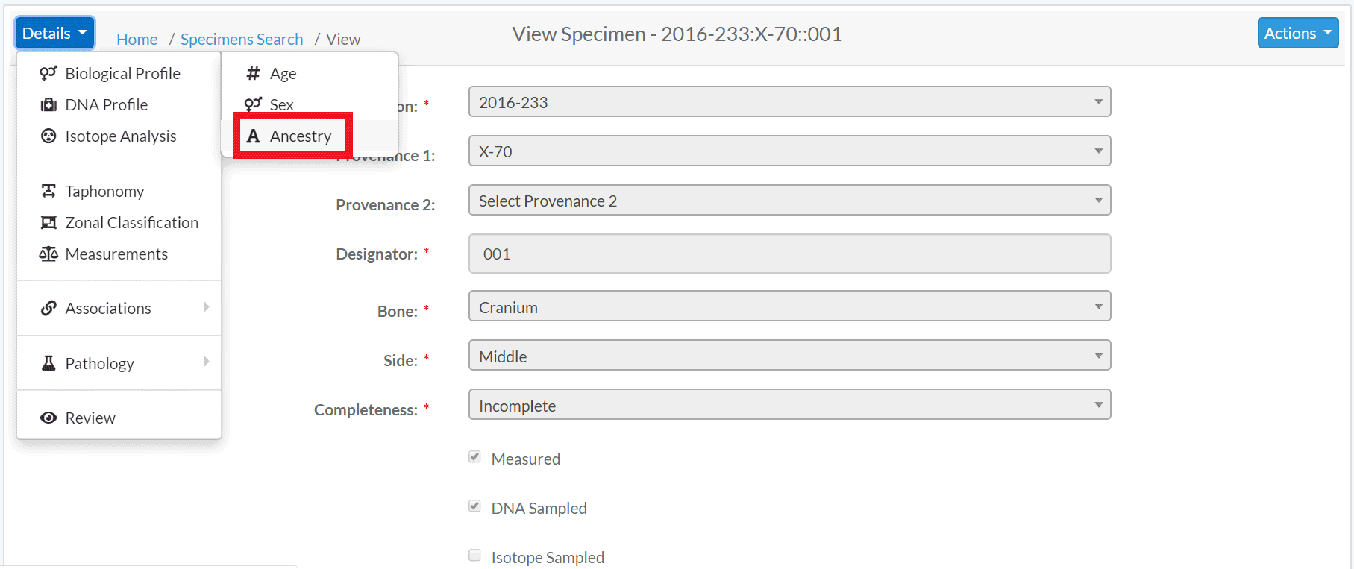Click the Biological Profile gender icon
The width and height of the screenshot is (1354, 569).
48,73
